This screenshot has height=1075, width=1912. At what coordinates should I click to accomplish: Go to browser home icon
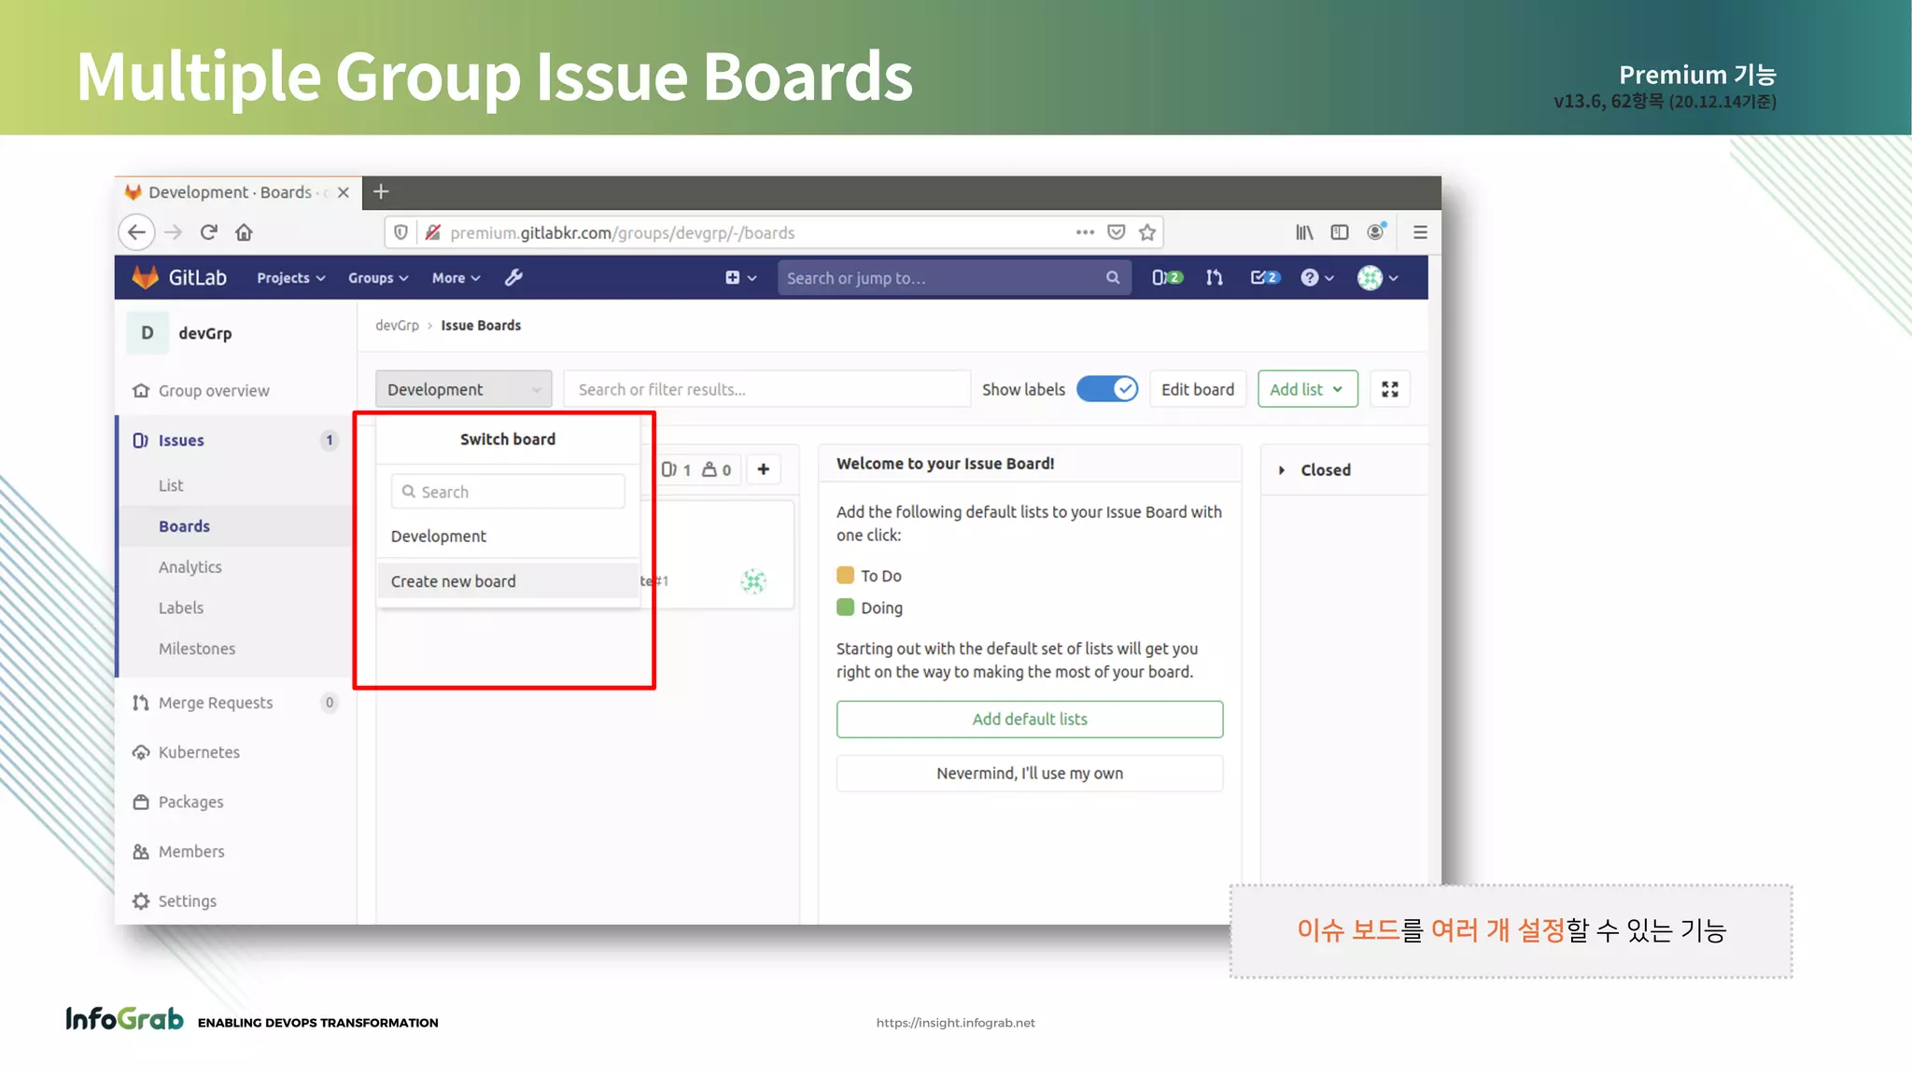click(x=244, y=232)
